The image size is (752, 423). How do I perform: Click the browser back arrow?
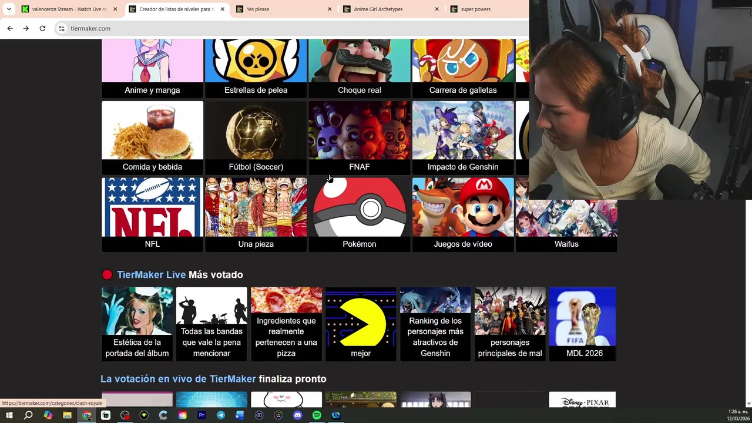10,28
